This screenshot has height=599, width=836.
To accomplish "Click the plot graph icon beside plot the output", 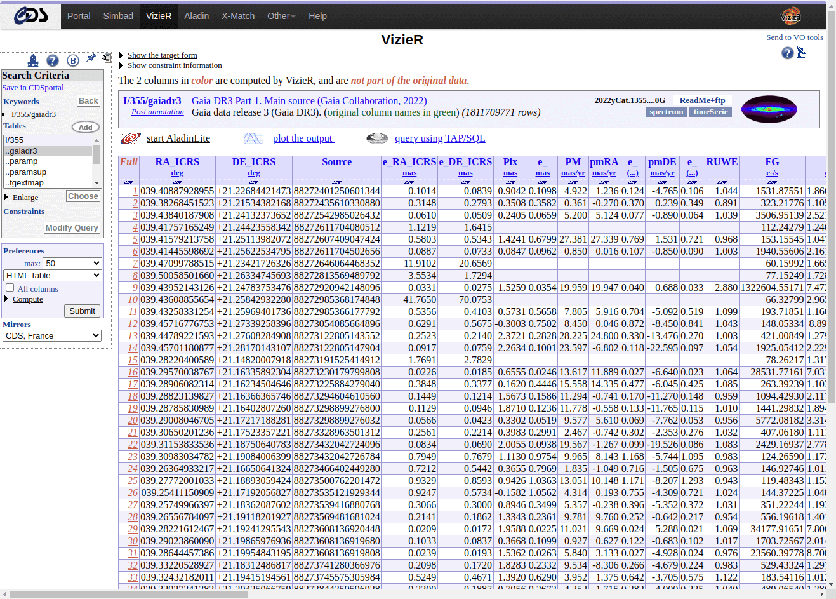I will [254, 138].
